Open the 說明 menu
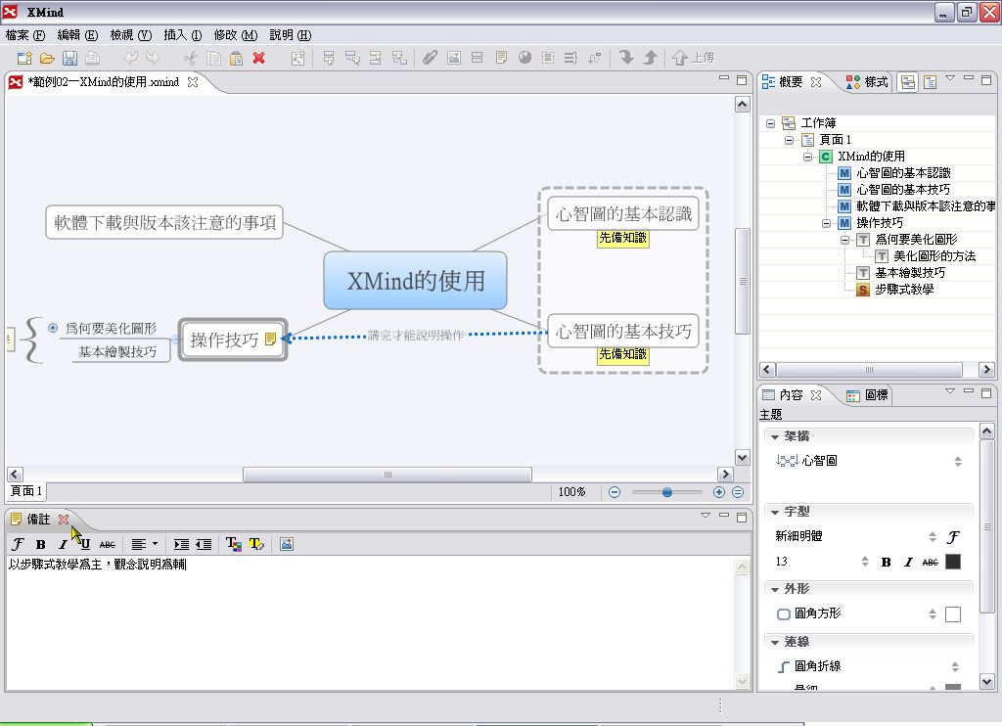Viewport: 1002px width, 726px height. click(x=290, y=35)
